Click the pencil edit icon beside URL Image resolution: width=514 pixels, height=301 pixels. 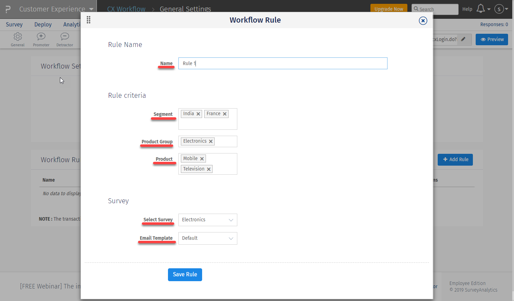[463, 39]
